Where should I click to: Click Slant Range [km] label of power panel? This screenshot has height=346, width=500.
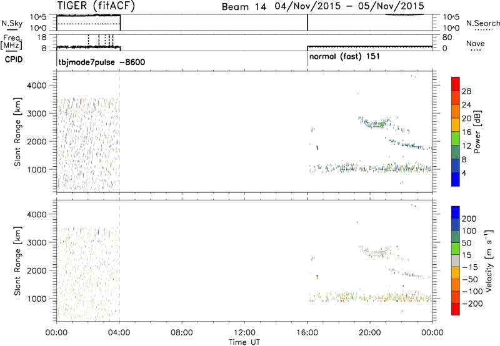tap(17, 132)
